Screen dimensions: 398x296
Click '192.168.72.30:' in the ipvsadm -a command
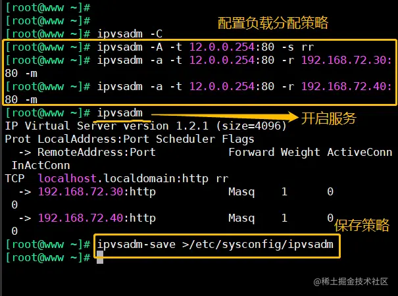coord(347,60)
